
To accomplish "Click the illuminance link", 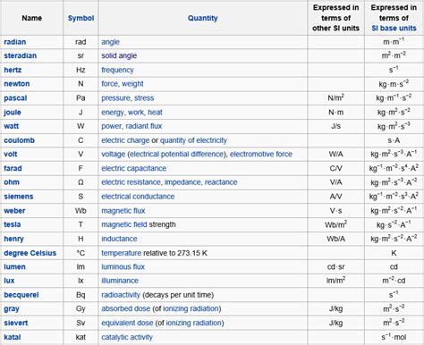I will [x=120, y=281].
